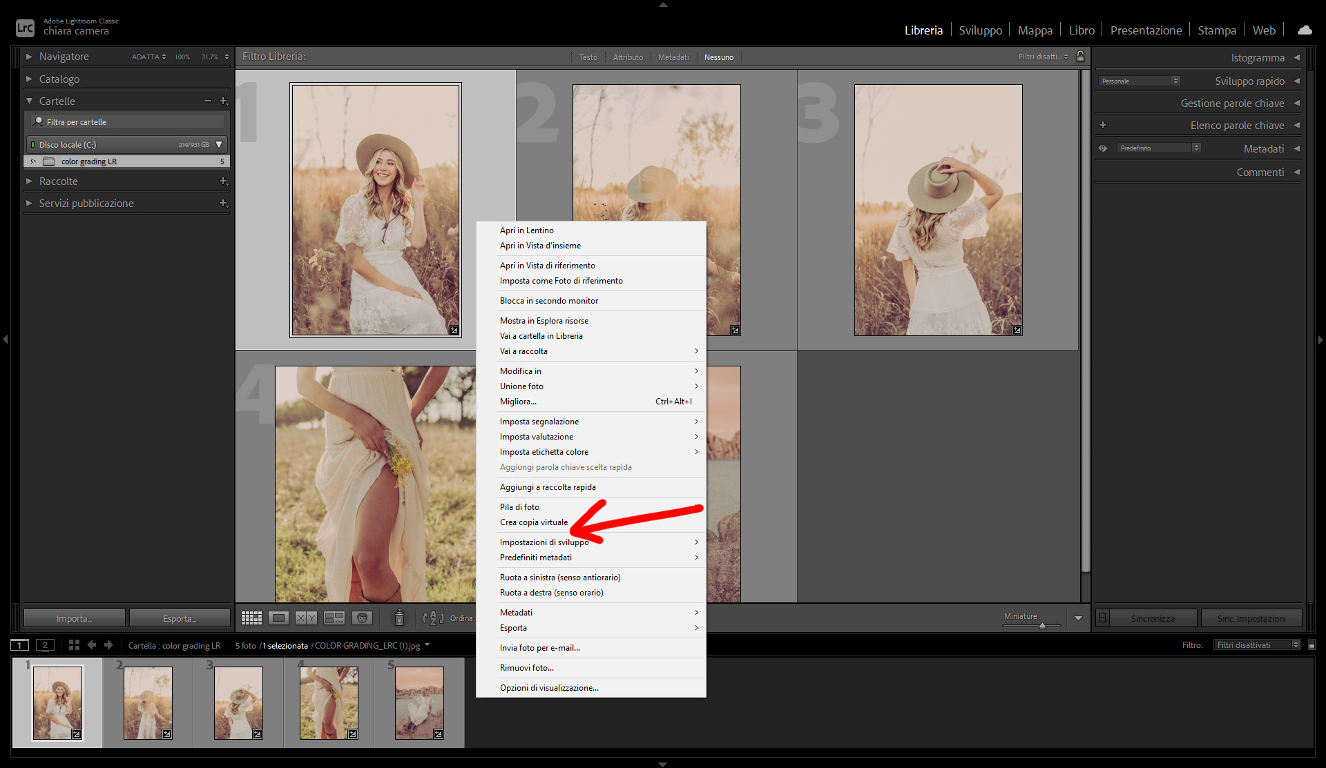1326x768 pixels.
Task: Toggle the Metadati panel eye icon
Action: point(1103,148)
